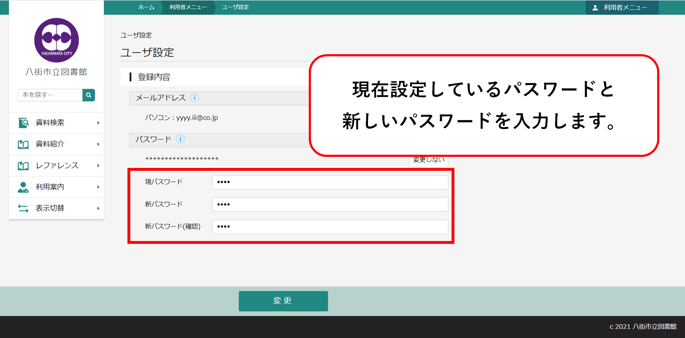Viewport: 685px width, 338px height.
Task: Click the 本を探す search box
Action: pyautogui.click(x=50, y=95)
